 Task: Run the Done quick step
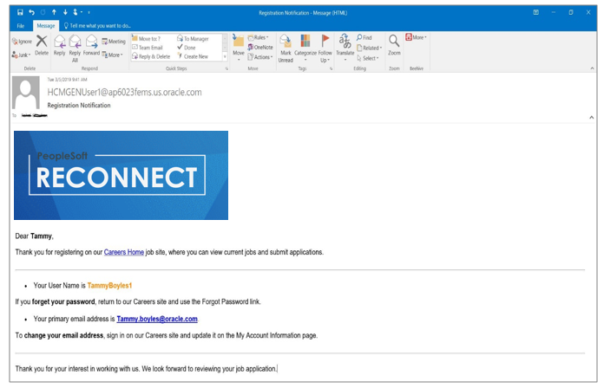click(187, 48)
